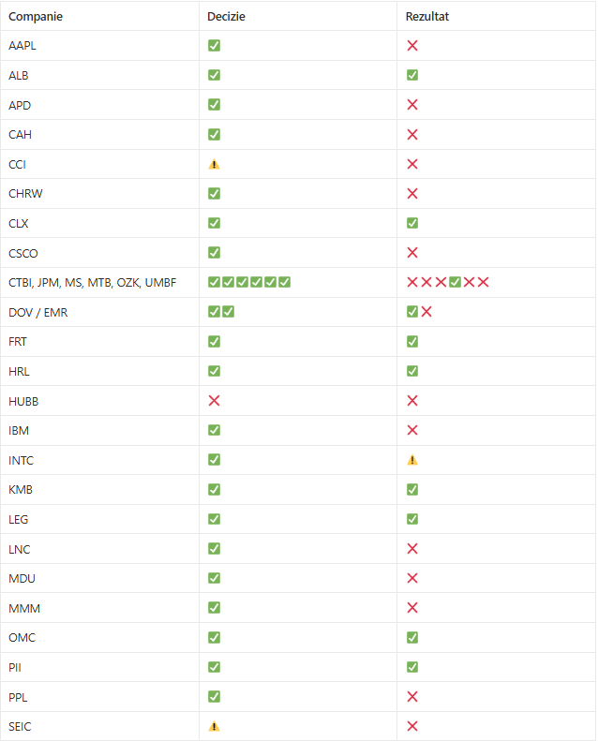
Task: Click the Companie column header
Action: coord(36,17)
